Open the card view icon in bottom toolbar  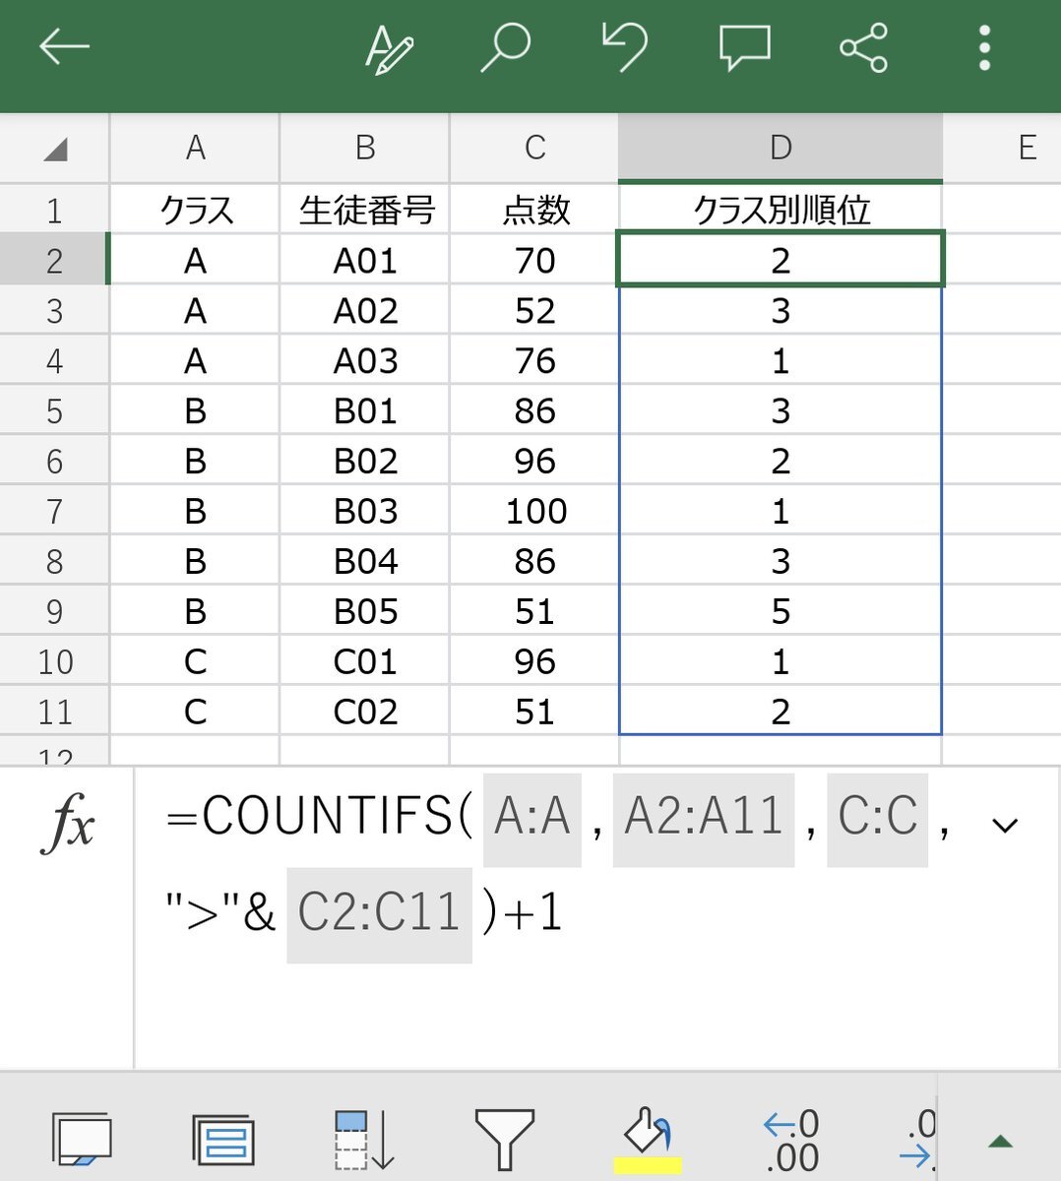click(223, 1140)
